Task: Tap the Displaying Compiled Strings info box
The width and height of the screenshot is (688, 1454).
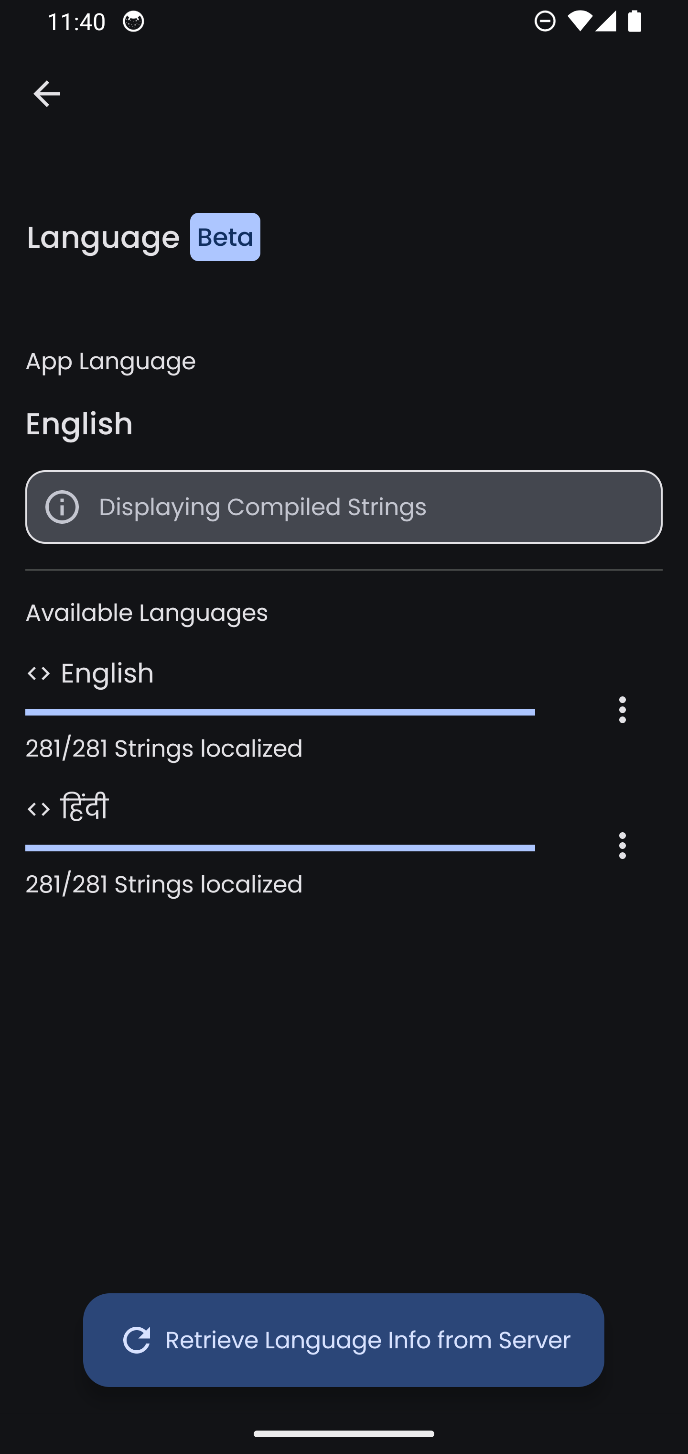Action: click(344, 507)
